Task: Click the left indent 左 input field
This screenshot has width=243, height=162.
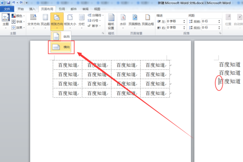Action: [x=174, y=21]
